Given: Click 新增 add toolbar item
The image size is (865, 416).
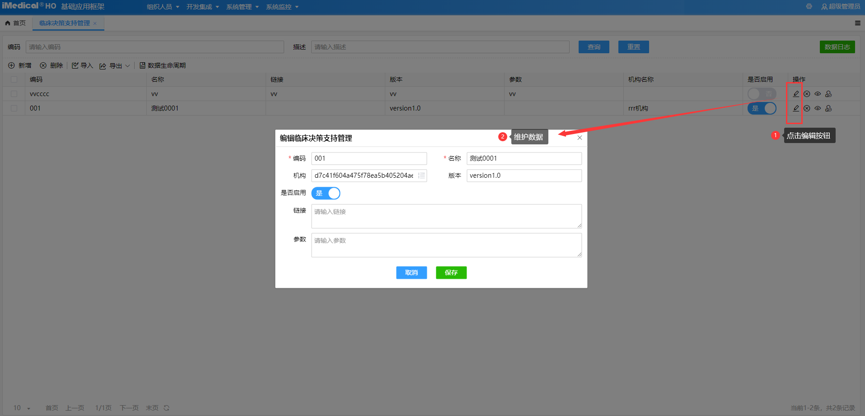Looking at the screenshot, I should pyautogui.click(x=20, y=65).
